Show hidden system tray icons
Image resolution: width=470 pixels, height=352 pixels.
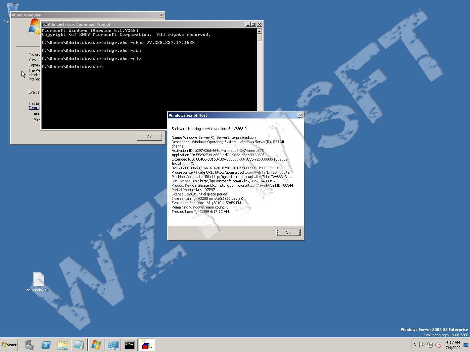(x=415, y=345)
